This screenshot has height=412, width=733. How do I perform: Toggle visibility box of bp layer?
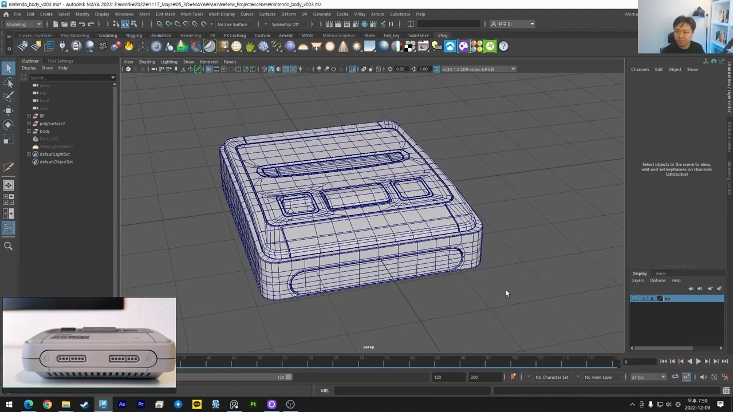[x=635, y=299]
